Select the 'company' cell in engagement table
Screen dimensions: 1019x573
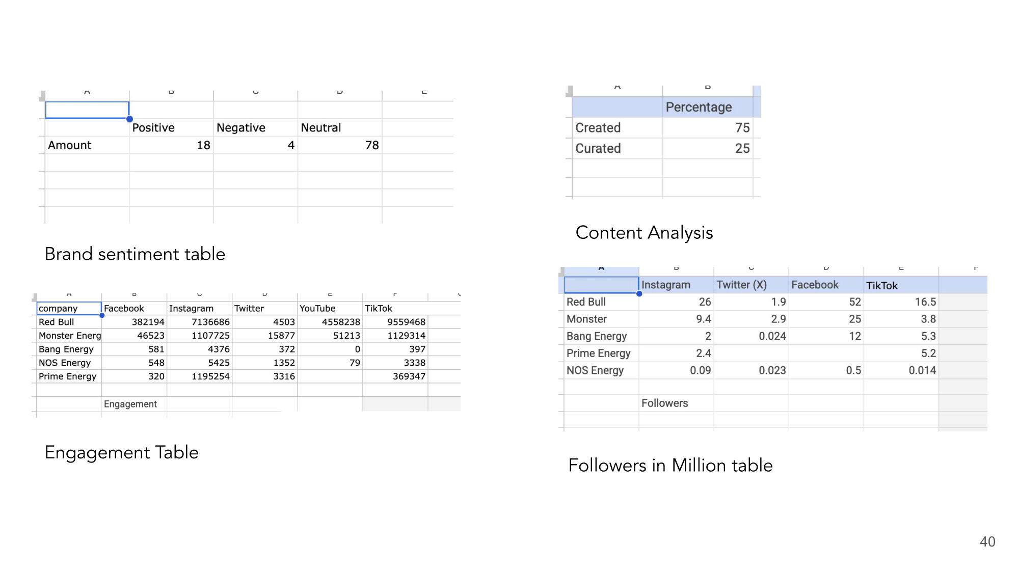coord(69,308)
